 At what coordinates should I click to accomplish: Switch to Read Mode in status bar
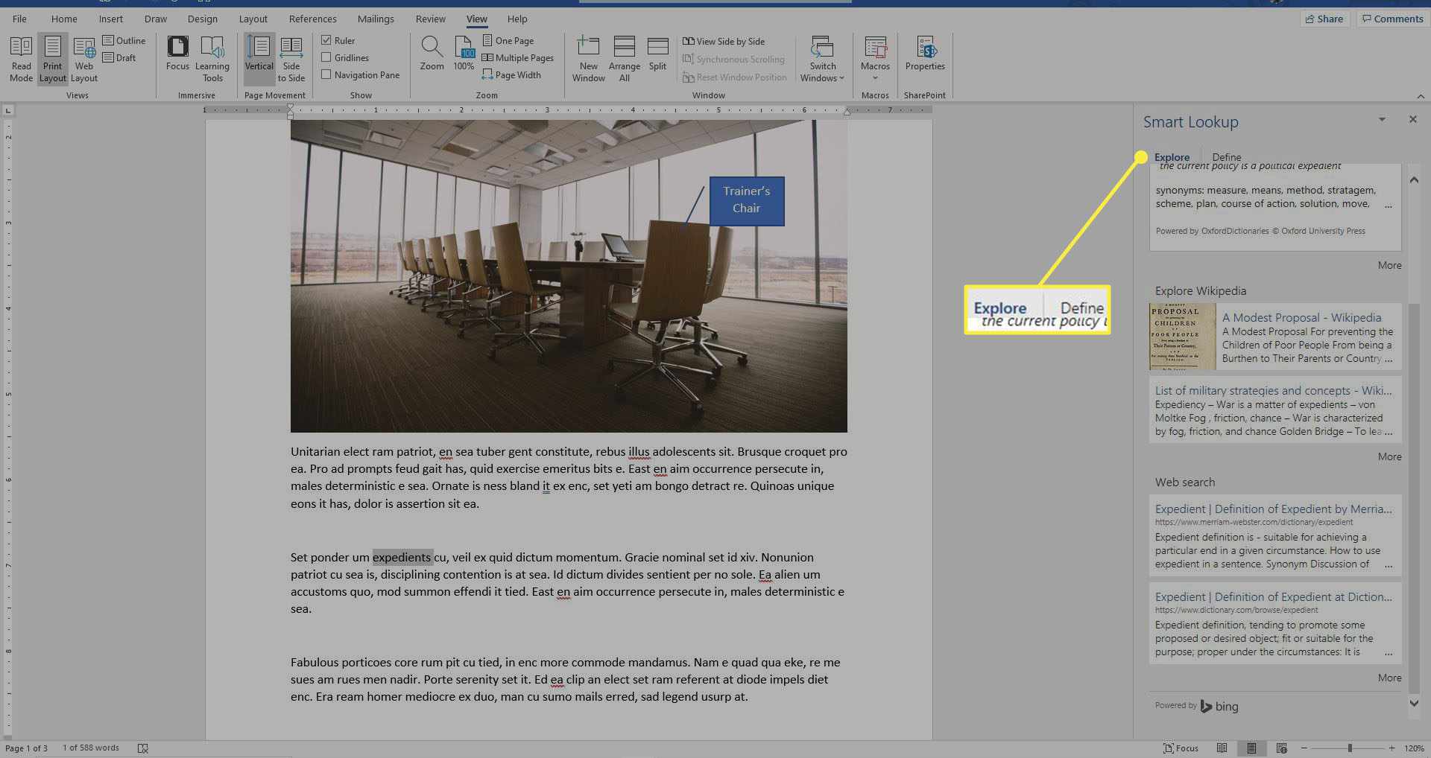click(x=1222, y=748)
